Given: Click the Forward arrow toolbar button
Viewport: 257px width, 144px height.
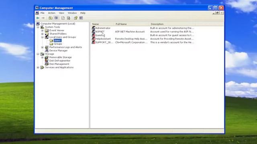Looking at the screenshot, I should (x=43, y=18).
